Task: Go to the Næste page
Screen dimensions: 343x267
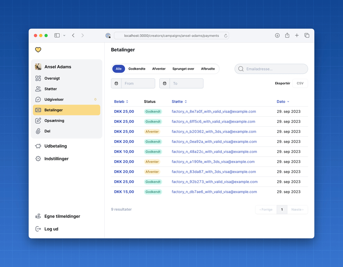Action: point(297,209)
